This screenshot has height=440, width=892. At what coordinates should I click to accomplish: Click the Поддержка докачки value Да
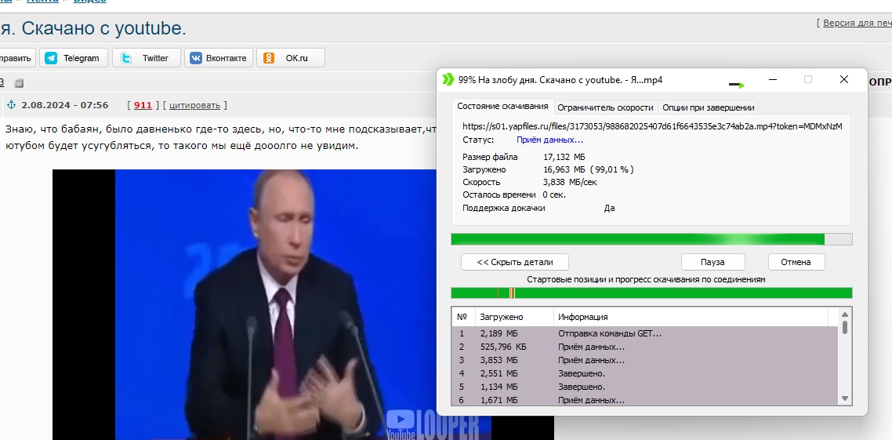coord(609,209)
